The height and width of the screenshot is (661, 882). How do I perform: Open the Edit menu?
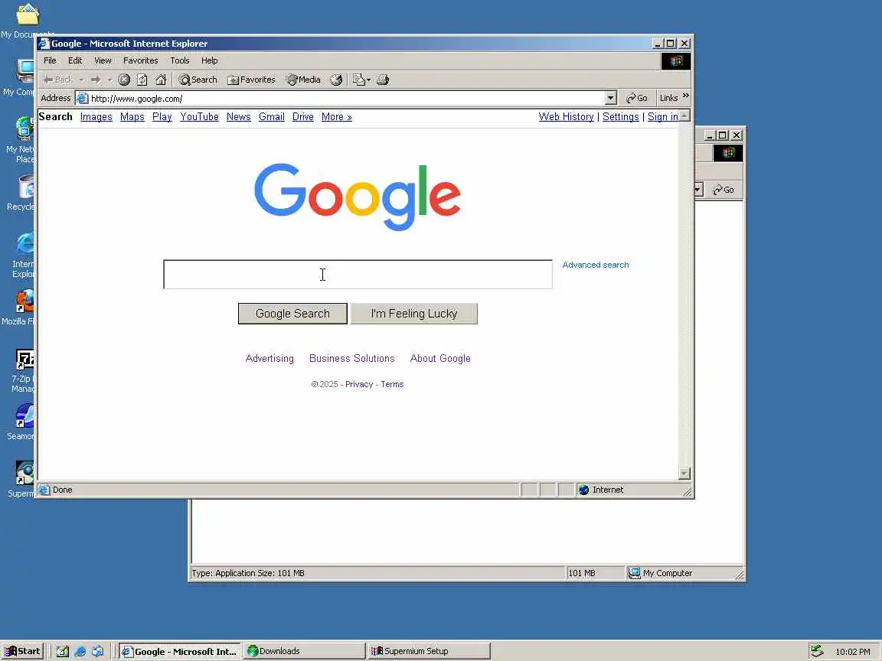click(75, 60)
